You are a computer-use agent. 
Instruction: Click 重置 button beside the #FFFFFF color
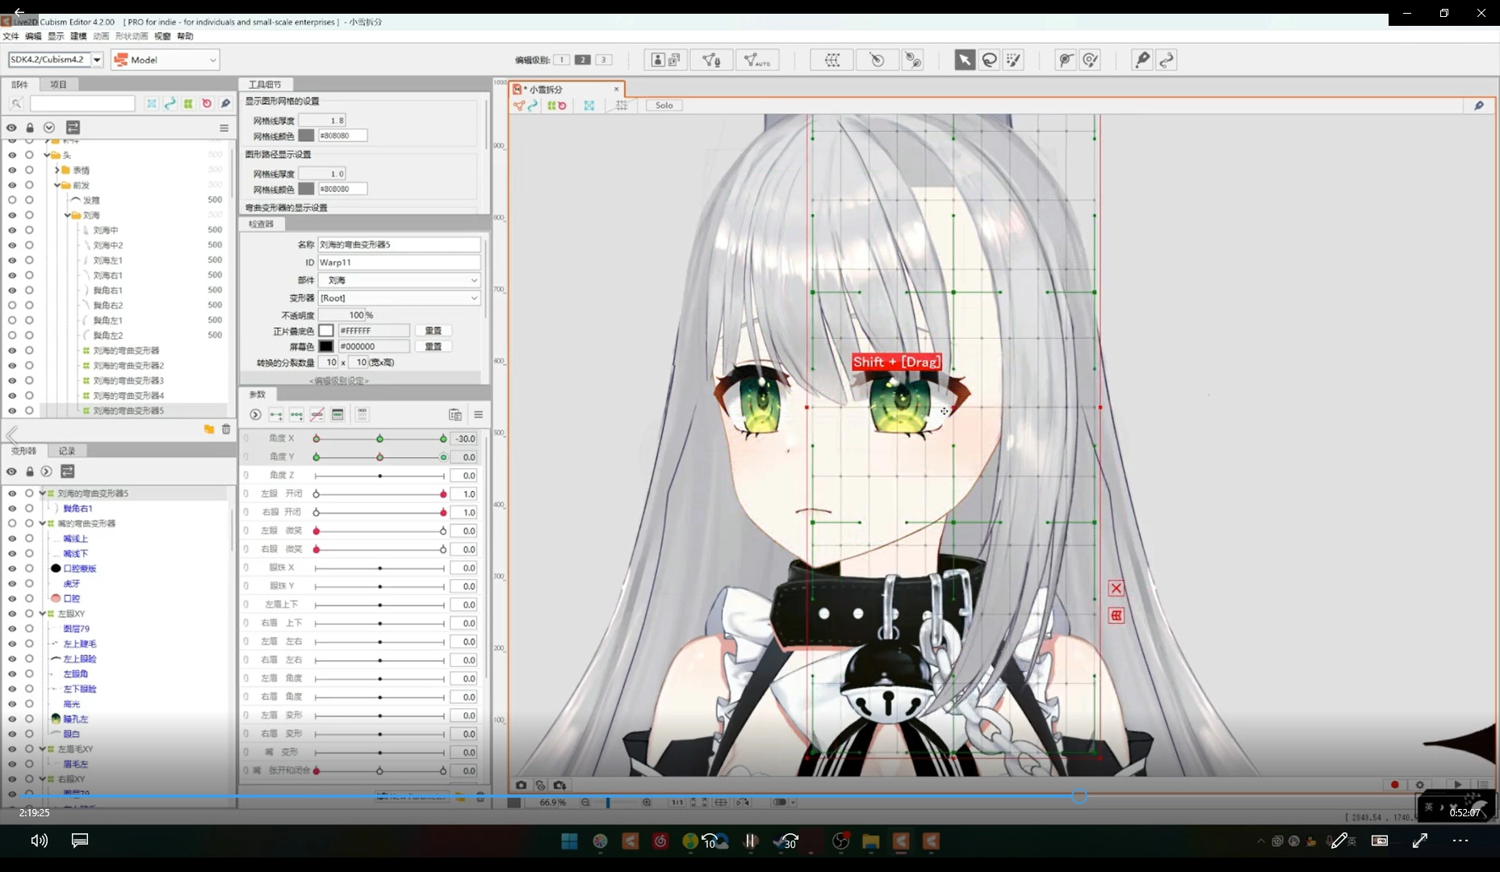(434, 331)
